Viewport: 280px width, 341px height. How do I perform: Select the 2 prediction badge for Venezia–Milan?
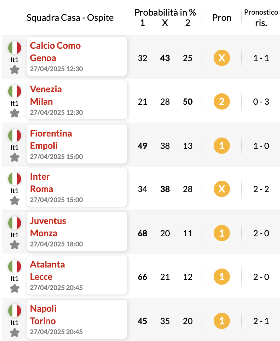(x=222, y=101)
